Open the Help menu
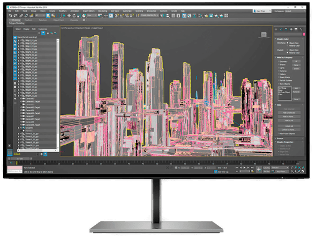Viewport: 312px width, 236px height. tap(183, 11)
